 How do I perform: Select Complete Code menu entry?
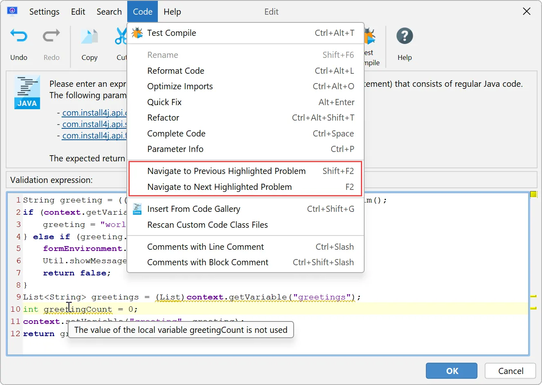click(x=246, y=134)
